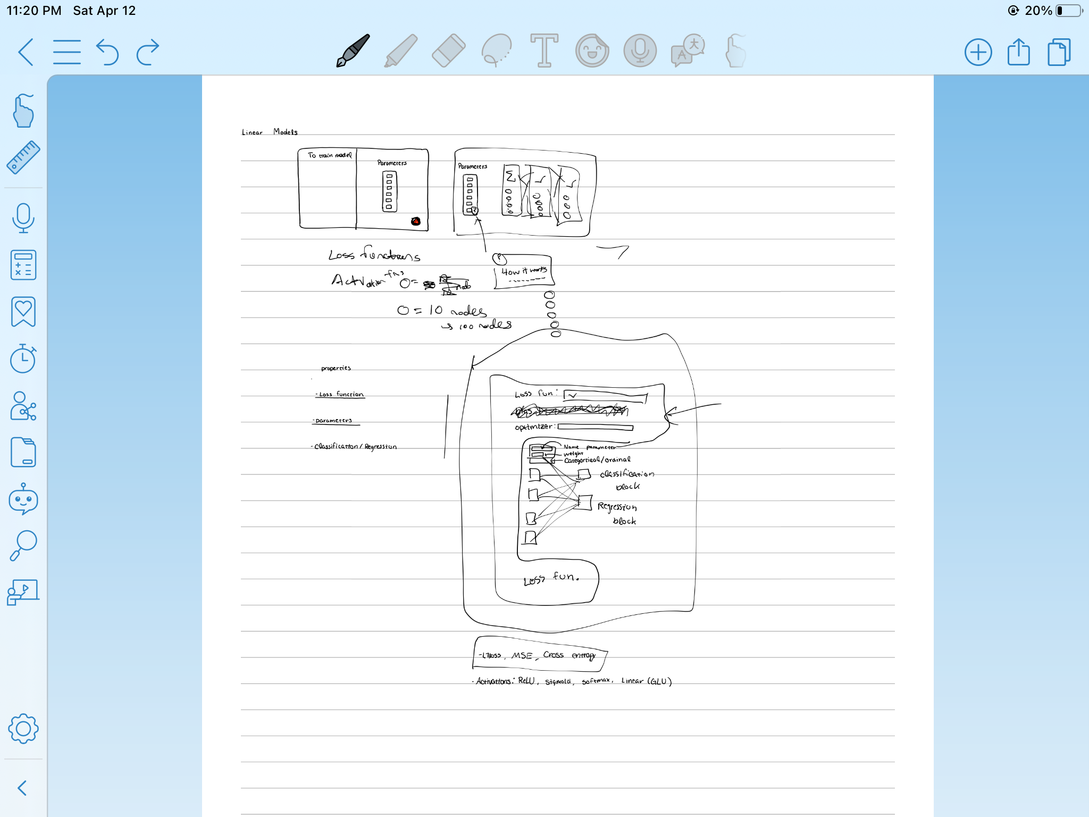Start audio recording from top toolbar
Screen dimensions: 1089x817
[640, 51]
